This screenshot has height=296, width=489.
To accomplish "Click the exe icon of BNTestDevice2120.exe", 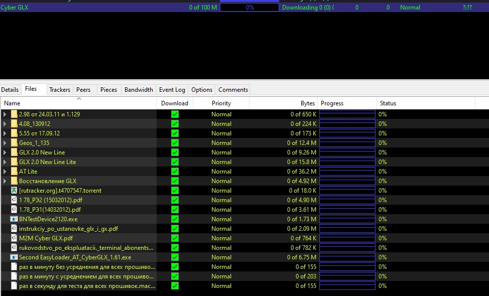I will pos(14,219).
